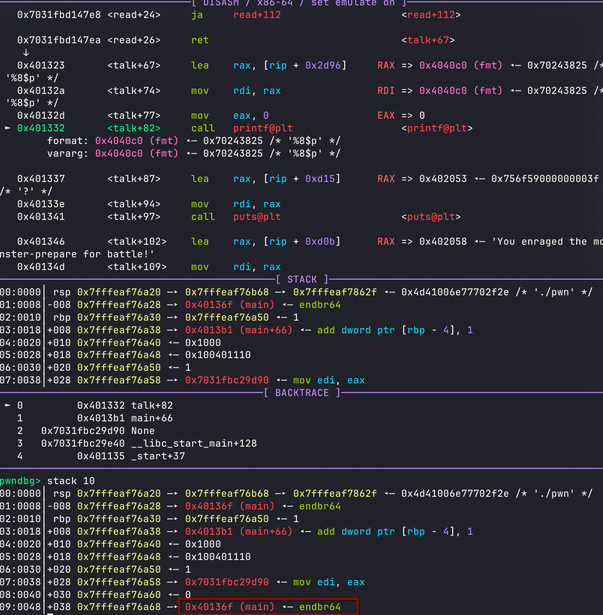Viewport: 603px width, 615px height.
Task: Click the current-instruction arrow beside 0x401332
Action: pos(8,128)
